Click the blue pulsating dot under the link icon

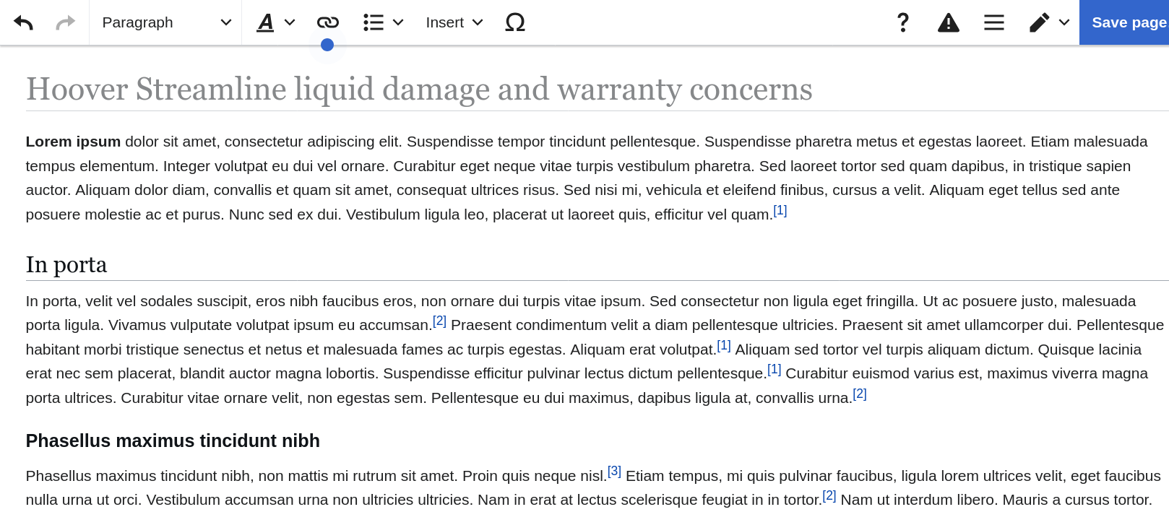click(x=327, y=45)
